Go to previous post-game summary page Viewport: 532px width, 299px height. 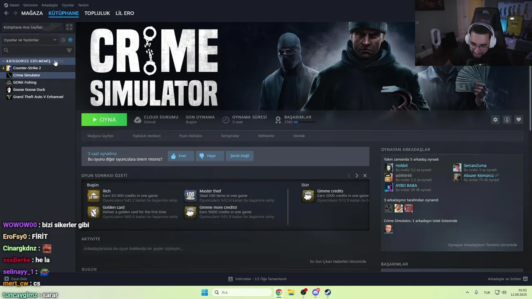tap(349, 176)
